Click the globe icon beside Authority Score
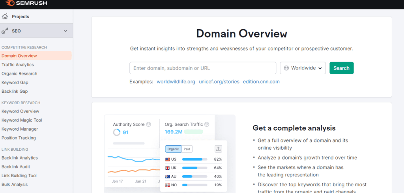This screenshot has height=193, width=404. pos(148,124)
